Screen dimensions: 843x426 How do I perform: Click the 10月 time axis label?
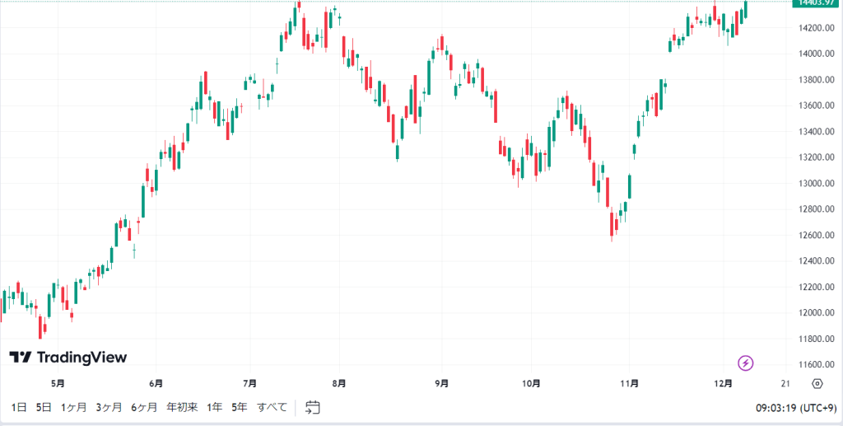531,383
